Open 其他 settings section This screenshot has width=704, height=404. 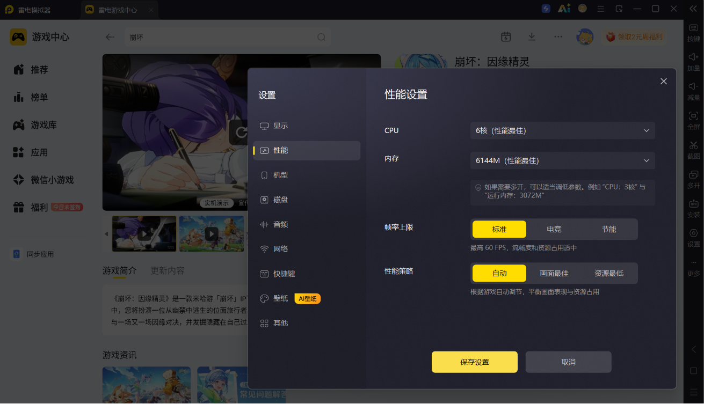[x=307, y=323]
